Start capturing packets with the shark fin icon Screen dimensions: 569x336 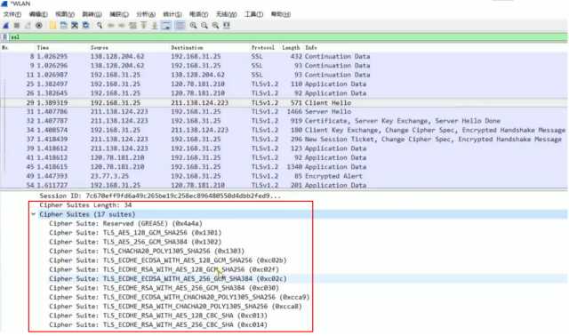(x=6, y=26)
